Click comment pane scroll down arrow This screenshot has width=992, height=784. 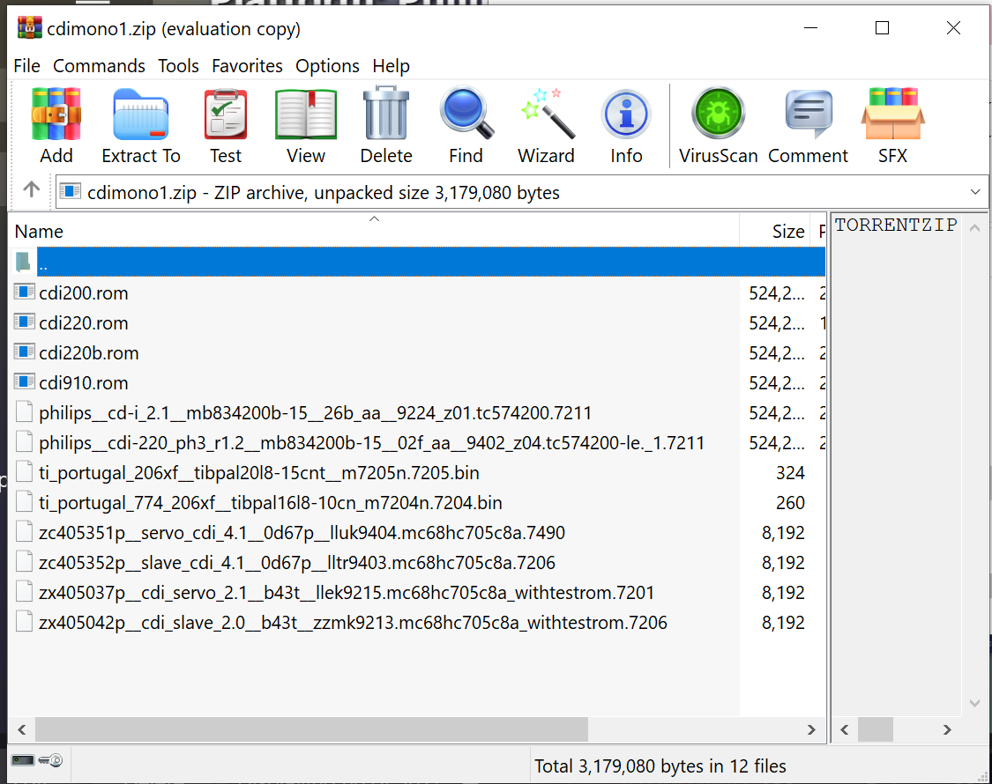[x=975, y=703]
